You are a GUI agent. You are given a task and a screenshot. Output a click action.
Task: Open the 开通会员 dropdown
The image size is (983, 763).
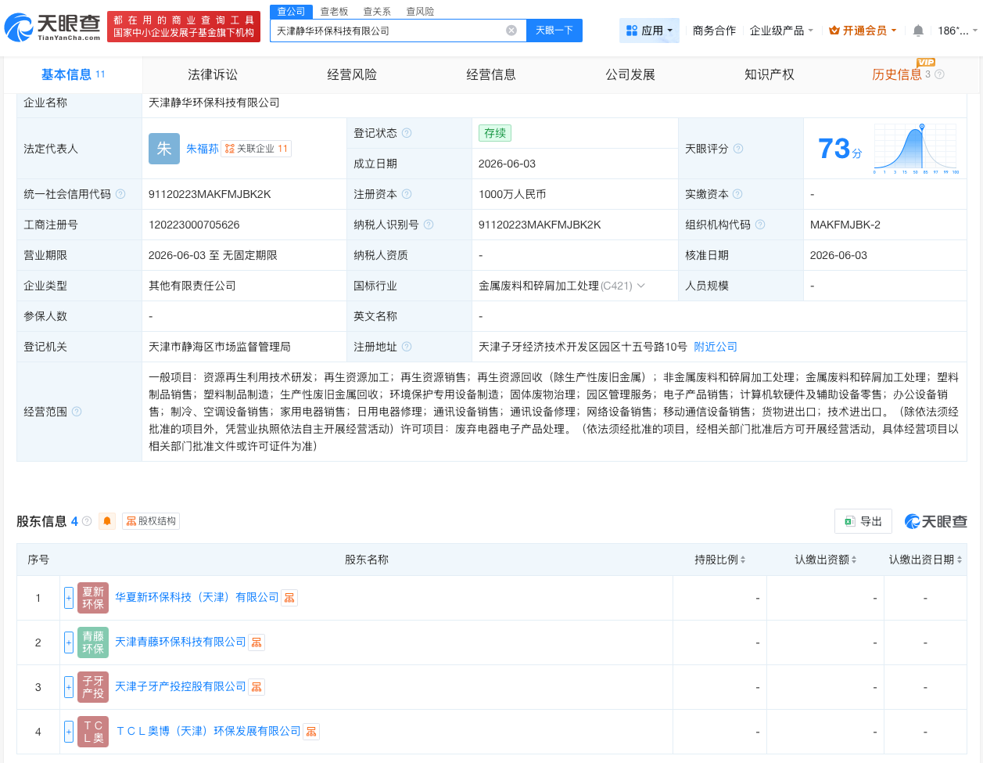click(x=863, y=31)
